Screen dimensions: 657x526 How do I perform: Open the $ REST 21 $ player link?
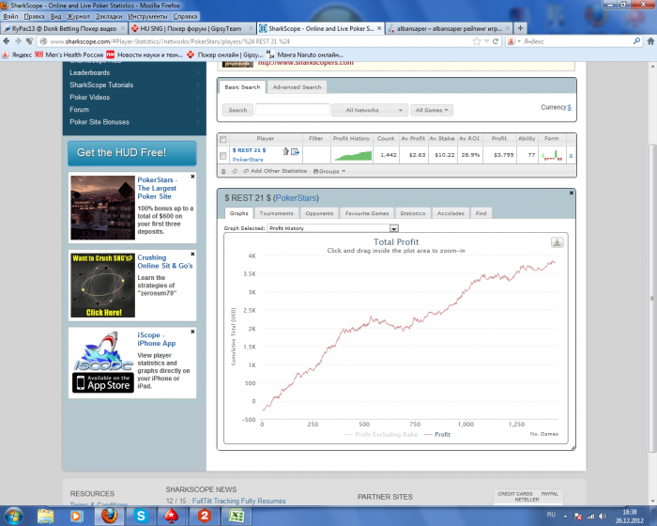pos(249,150)
